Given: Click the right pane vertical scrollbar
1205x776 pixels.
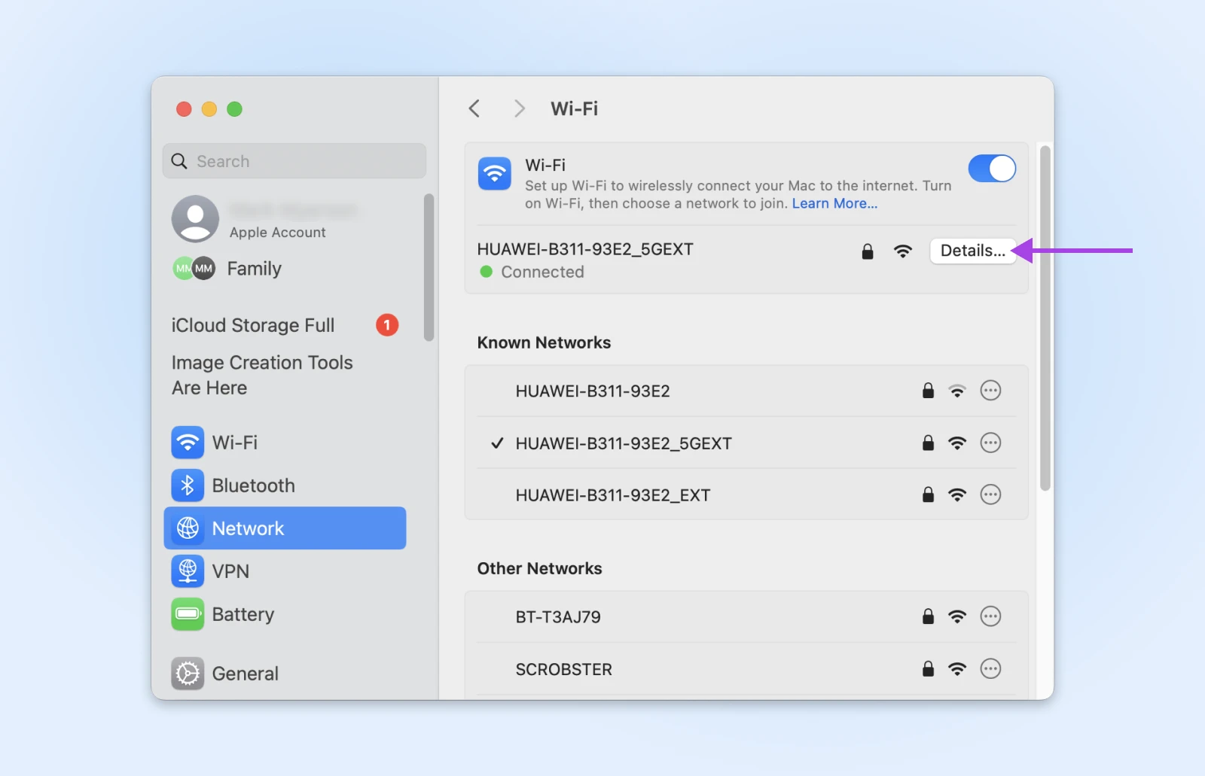Looking at the screenshot, I should coord(1045,316).
